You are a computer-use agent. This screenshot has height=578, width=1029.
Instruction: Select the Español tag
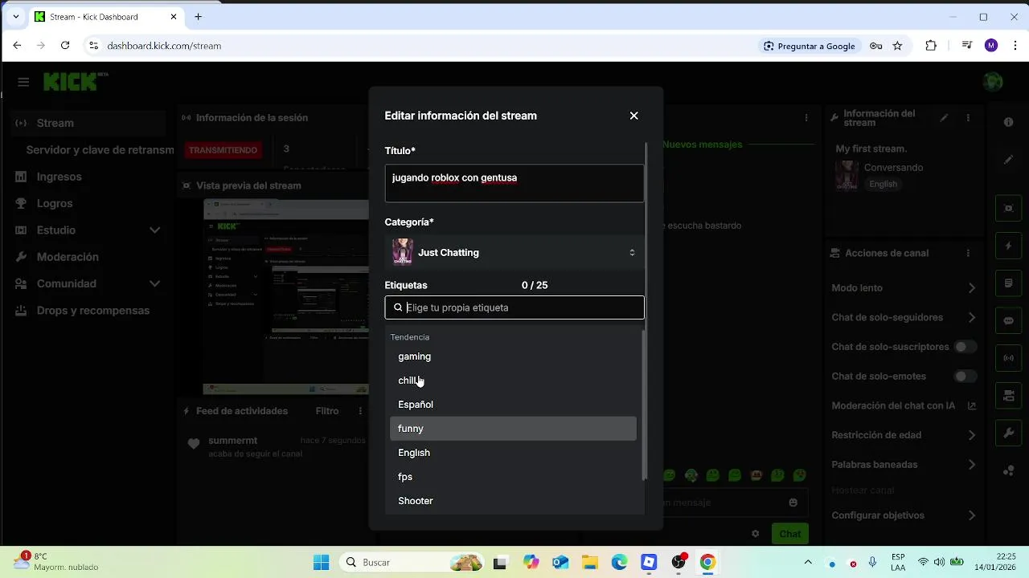point(513,405)
